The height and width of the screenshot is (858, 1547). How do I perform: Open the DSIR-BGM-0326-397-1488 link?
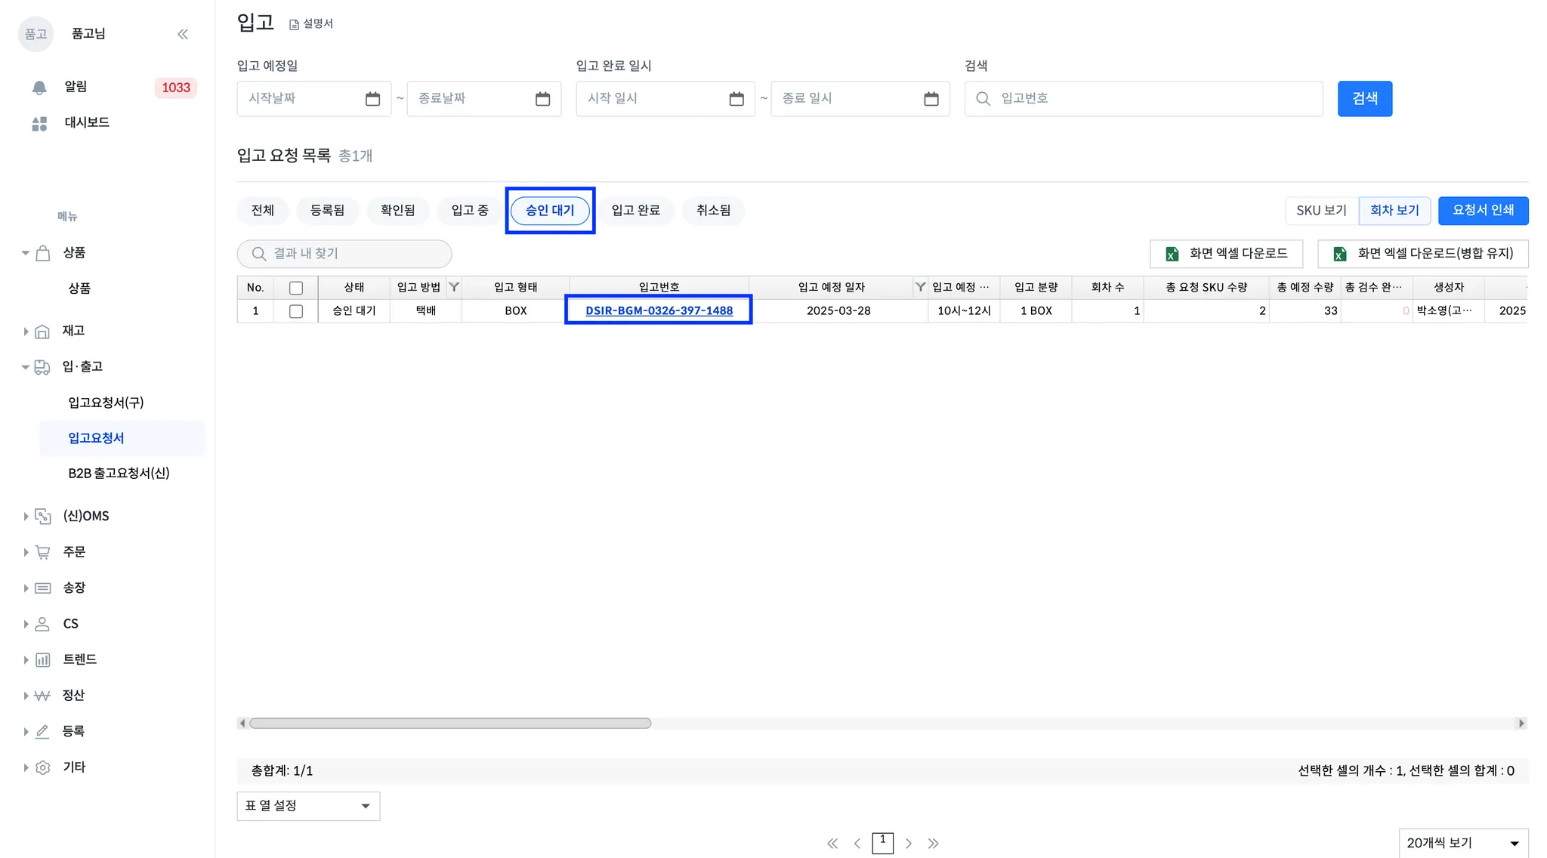(659, 310)
